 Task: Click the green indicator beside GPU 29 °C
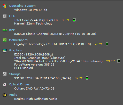coord(119,61)
